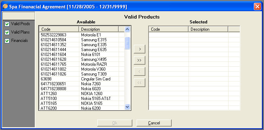Click the application icon in title bar
This screenshot has height=130, width=264.
(x=5, y=7)
